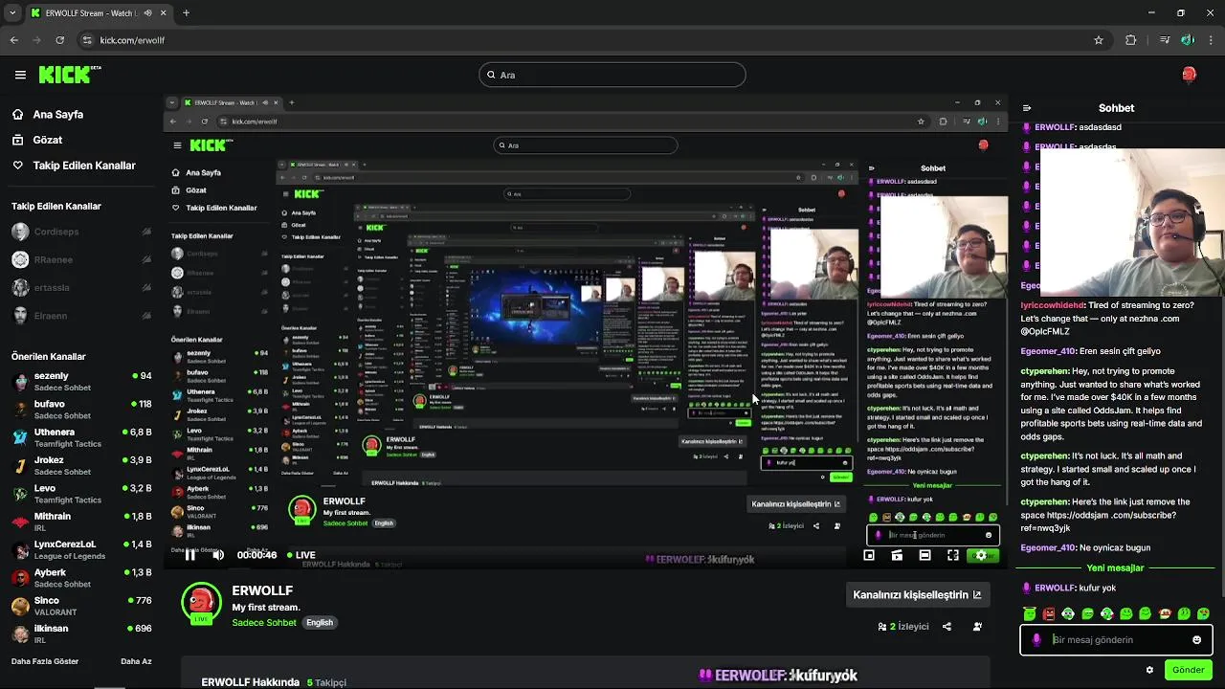Open chat settings gear icon
Screen dimensions: 1225x689
[x=1149, y=670]
